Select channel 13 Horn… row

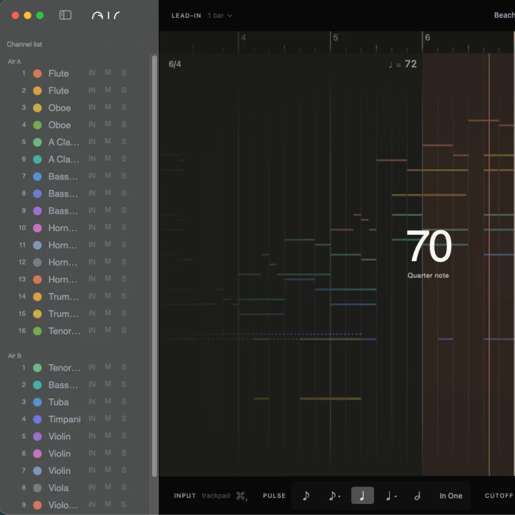coord(75,279)
